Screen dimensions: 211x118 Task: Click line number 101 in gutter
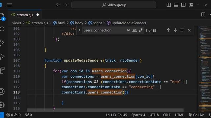pyautogui.click(x=16, y=29)
